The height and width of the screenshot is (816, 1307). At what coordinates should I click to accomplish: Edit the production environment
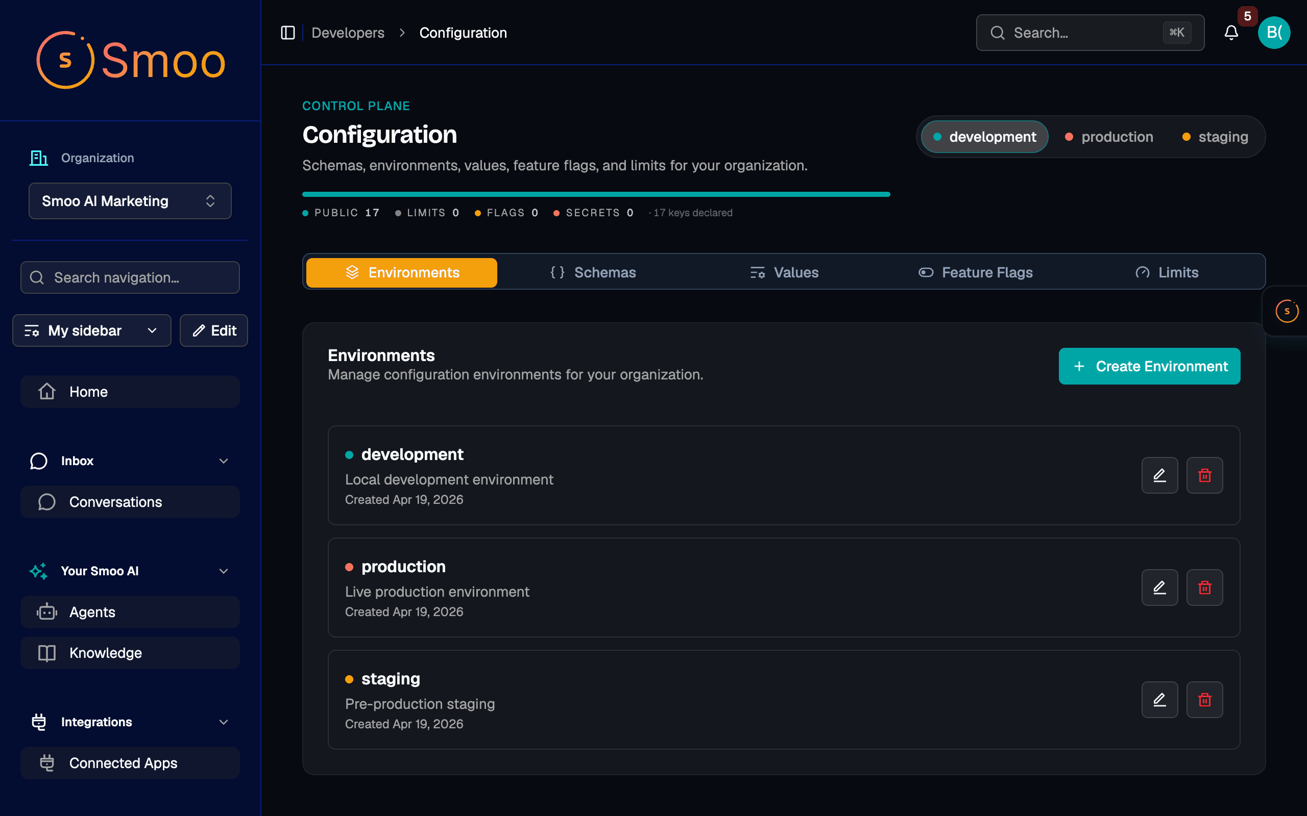(x=1159, y=588)
